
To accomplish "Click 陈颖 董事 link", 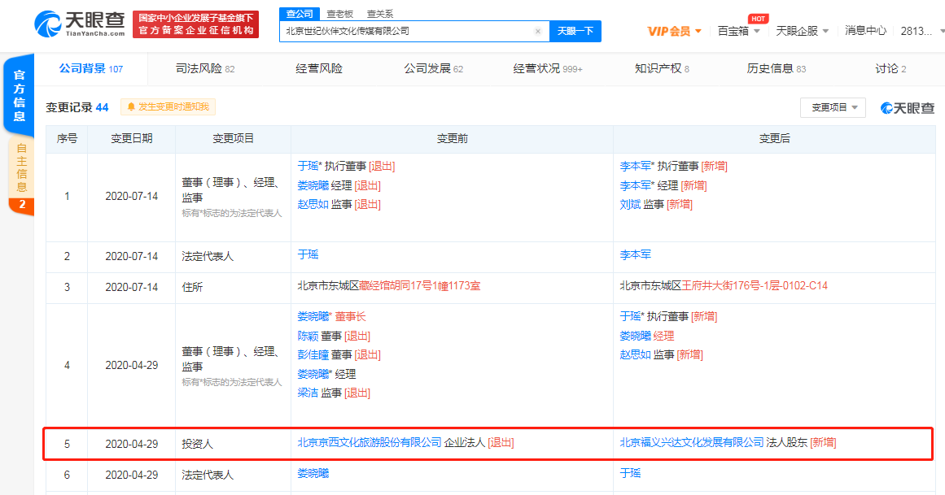I will click(308, 336).
